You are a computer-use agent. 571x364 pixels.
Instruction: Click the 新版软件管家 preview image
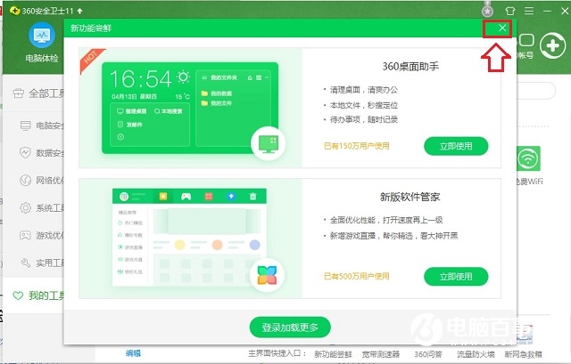point(190,239)
